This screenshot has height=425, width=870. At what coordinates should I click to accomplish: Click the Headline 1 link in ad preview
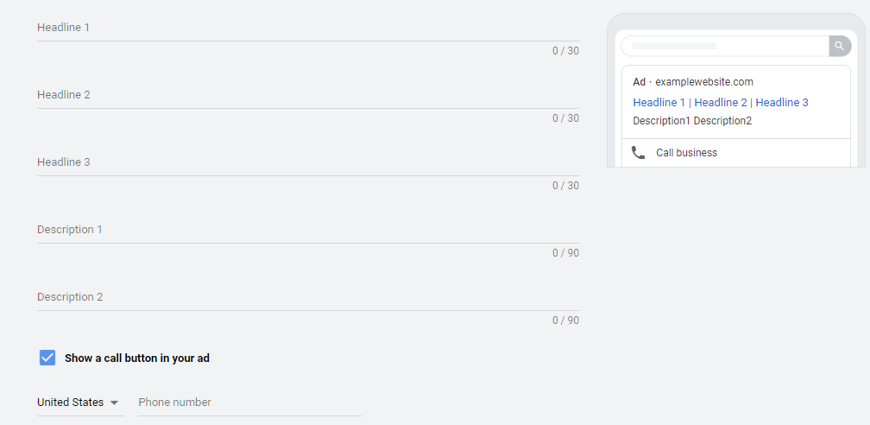(659, 102)
